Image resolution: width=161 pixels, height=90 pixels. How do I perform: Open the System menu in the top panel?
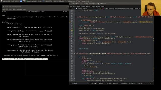17,1
